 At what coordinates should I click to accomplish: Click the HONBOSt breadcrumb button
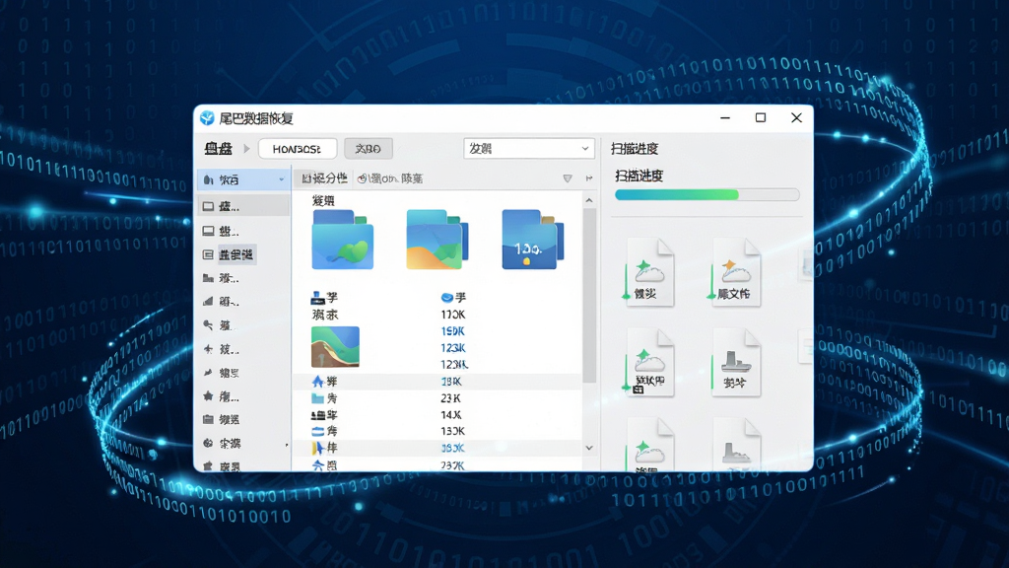(298, 149)
